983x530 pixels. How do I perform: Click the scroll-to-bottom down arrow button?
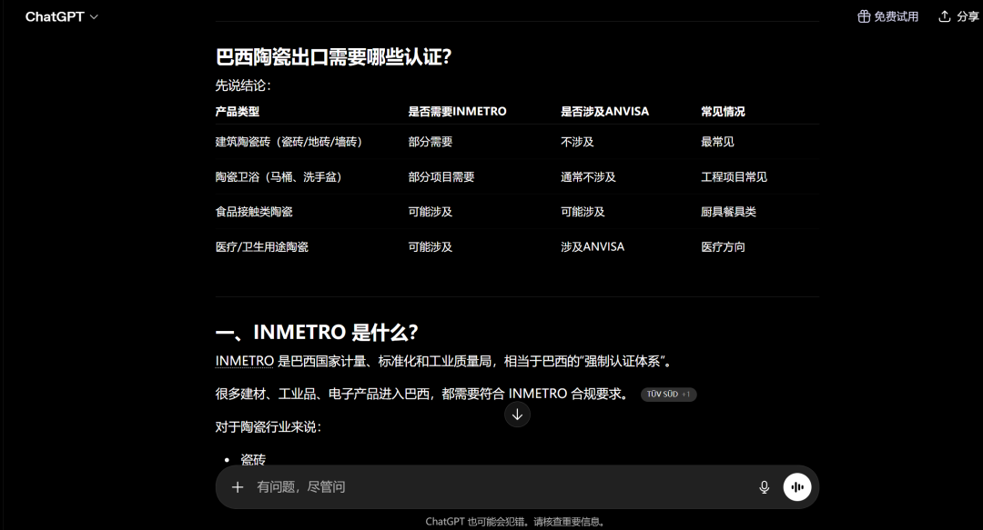517,415
